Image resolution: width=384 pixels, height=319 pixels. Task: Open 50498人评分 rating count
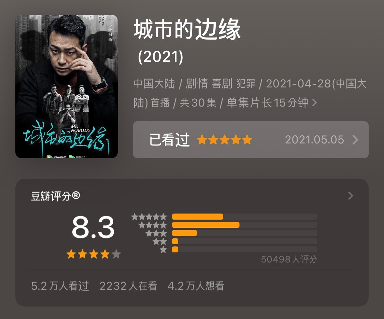click(x=289, y=259)
